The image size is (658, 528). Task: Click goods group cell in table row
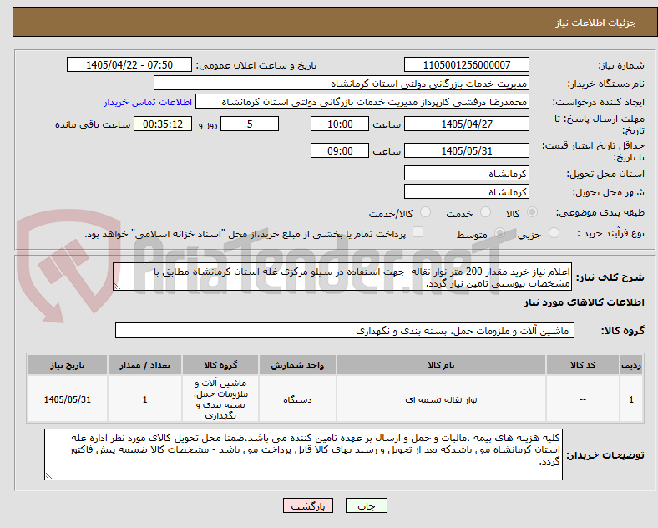(220, 399)
